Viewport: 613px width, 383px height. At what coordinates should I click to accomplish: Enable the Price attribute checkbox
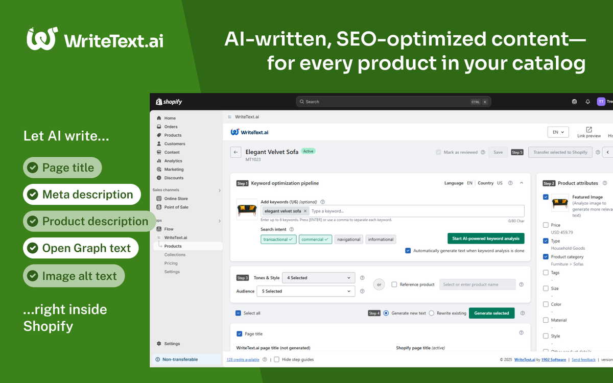click(x=546, y=225)
